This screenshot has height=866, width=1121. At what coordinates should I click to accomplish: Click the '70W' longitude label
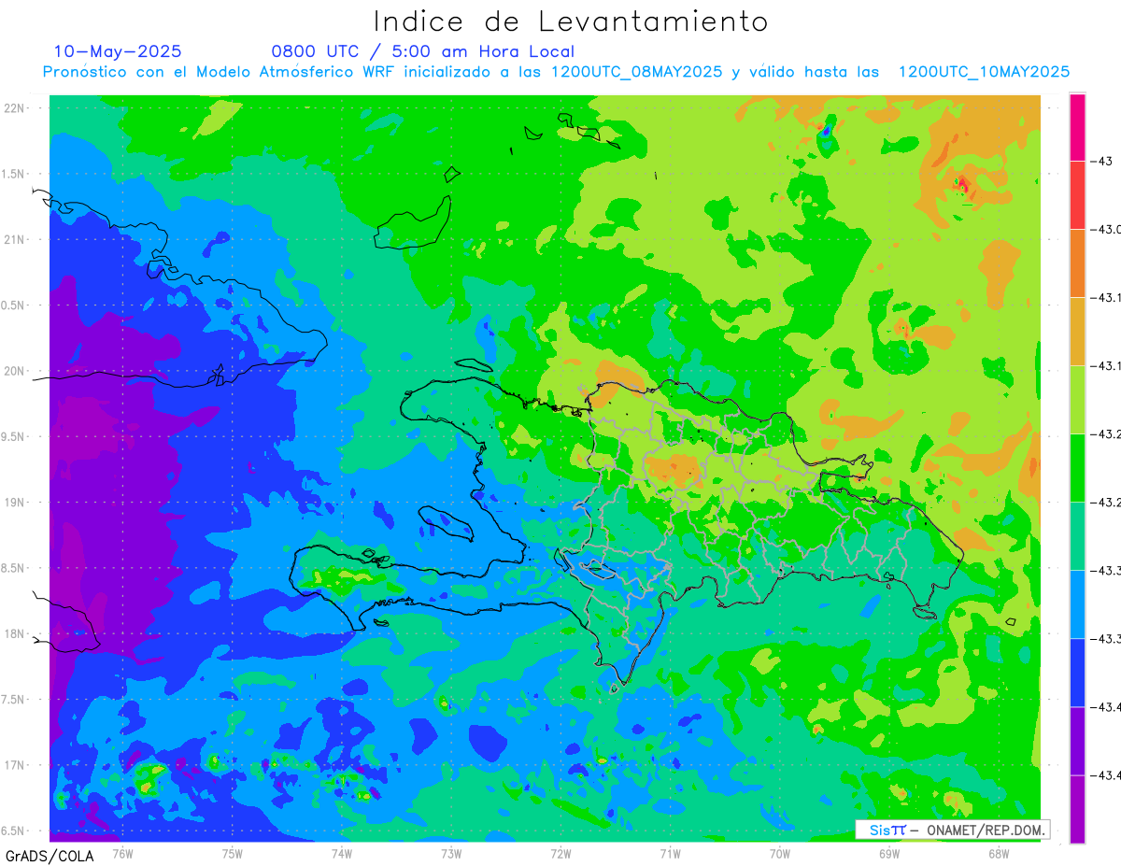[x=780, y=853]
